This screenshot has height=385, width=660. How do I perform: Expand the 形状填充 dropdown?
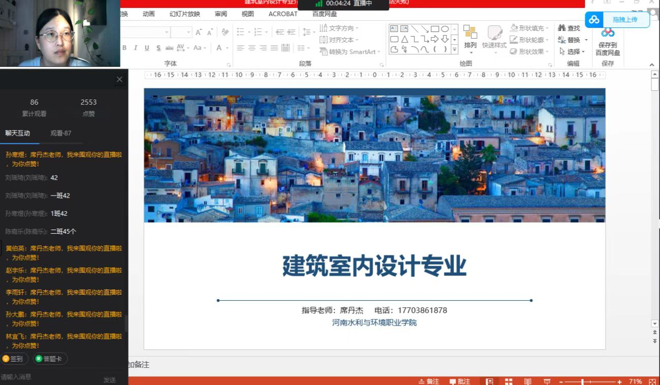pyautogui.click(x=547, y=28)
